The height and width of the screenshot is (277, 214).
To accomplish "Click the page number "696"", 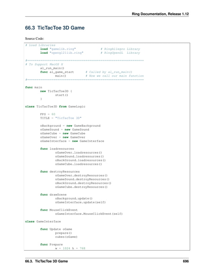I will click(186, 261).
